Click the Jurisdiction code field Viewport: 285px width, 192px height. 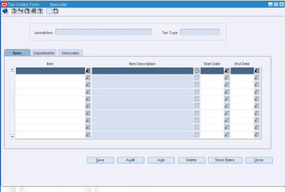66,32
